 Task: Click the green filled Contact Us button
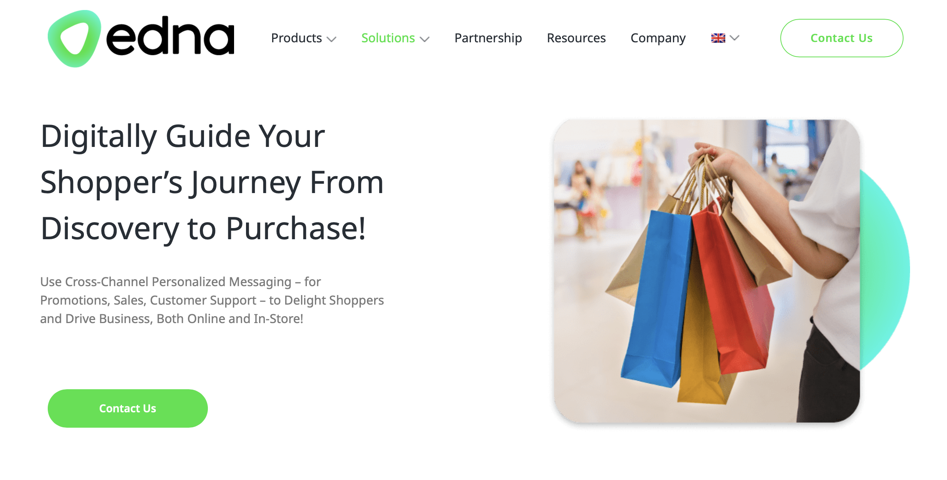click(x=128, y=408)
